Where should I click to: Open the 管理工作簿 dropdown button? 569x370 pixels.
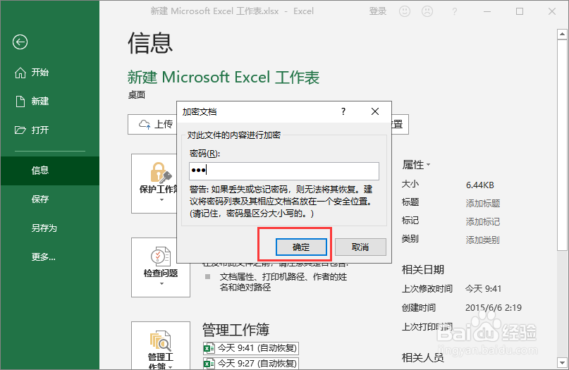161,345
